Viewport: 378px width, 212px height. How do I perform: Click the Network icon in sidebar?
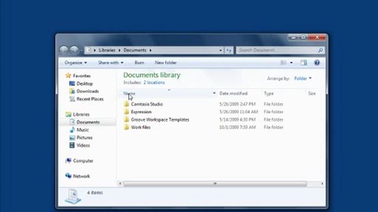pyautogui.click(x=69, y=176)
